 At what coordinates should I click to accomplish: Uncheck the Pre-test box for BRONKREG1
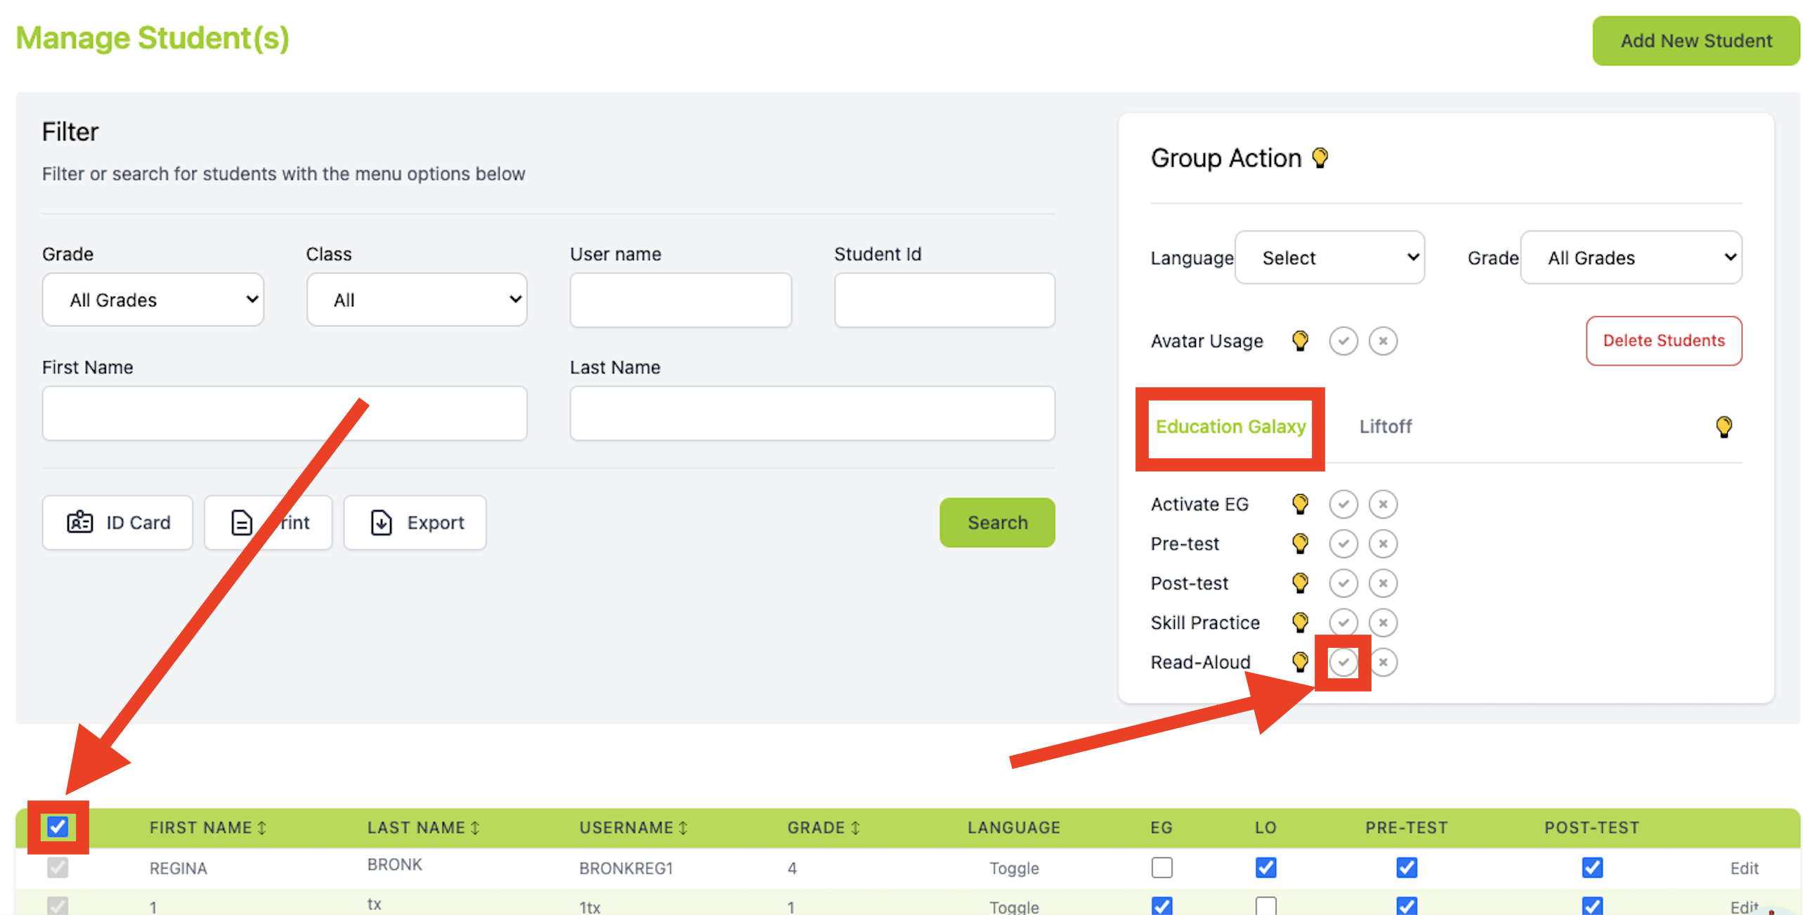pyautogui.click(x=1406, y=867)
